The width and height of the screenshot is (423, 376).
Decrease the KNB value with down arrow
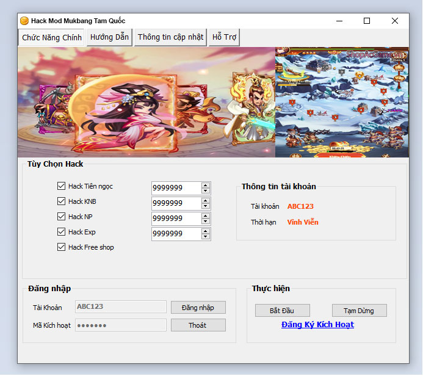pyautogui.click(x=206, y=206)
